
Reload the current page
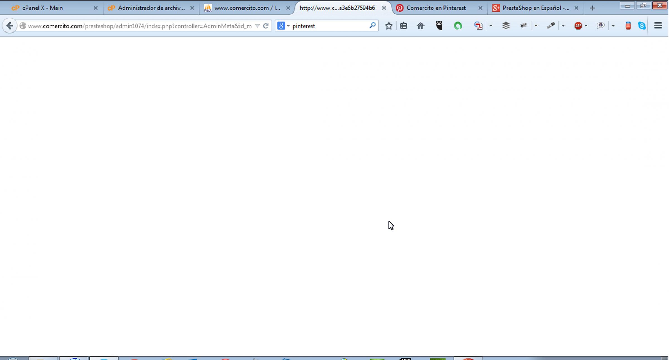pyautogui.click(x=266, y=26)
